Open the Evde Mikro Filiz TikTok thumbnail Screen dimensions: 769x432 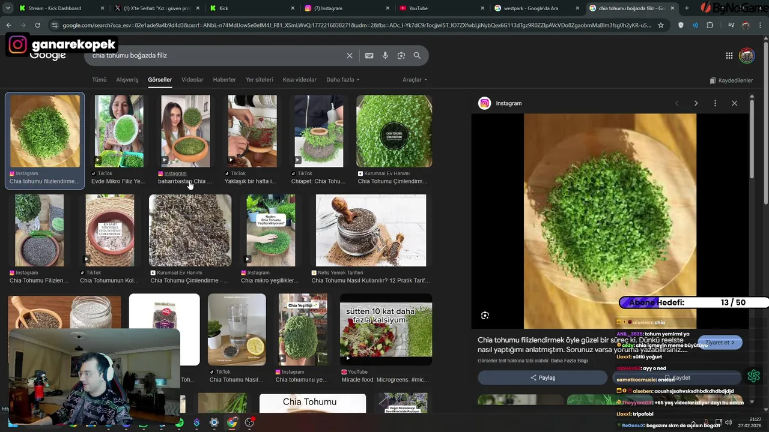coord(119,131)
